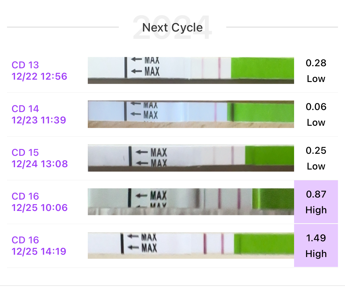Click the 0.28 ratio value

pyautogui.click(x=316, y=63)
